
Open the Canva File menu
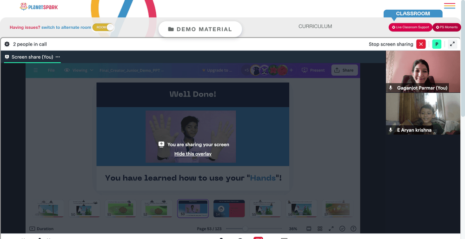(51, 70)
